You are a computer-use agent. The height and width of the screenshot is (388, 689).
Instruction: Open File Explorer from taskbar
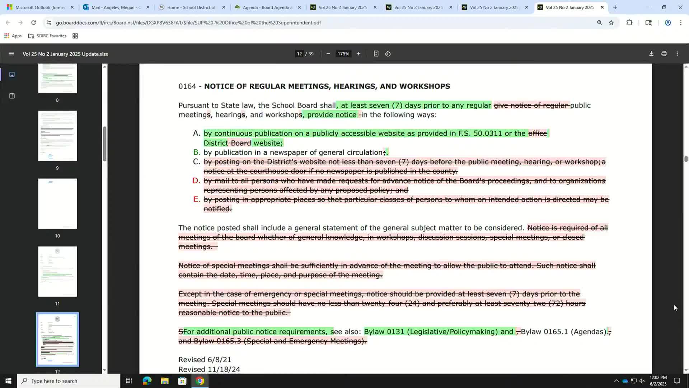(164, 381)
